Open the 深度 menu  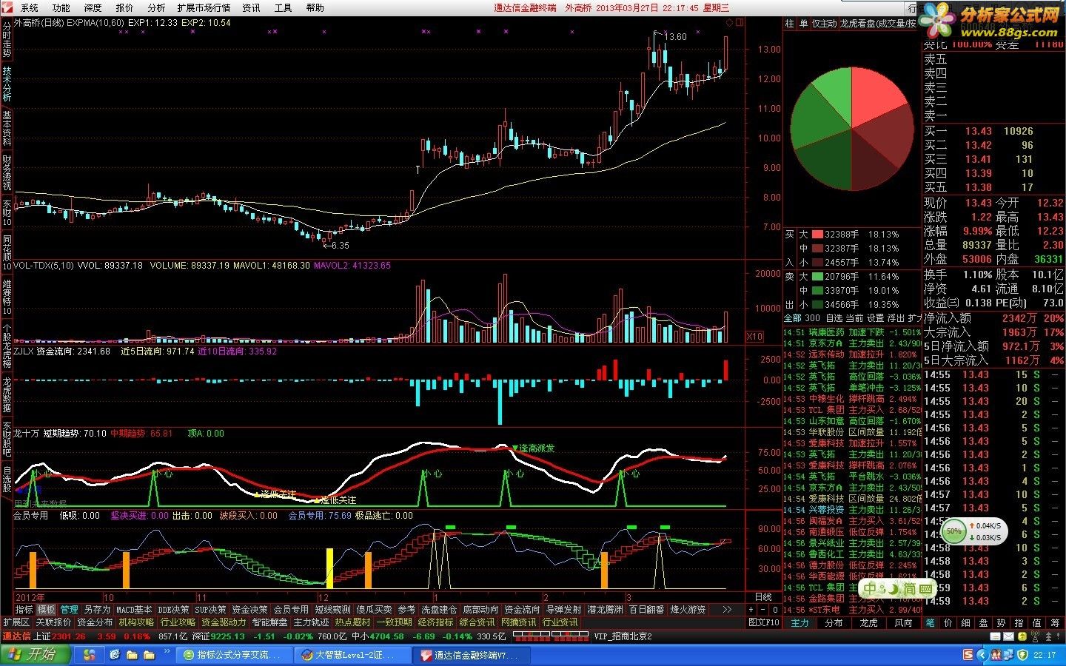tap(93, 7)
